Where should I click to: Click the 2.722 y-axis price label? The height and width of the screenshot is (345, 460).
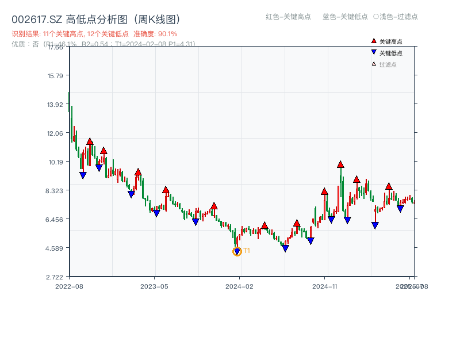pyautogui.click(x=55, y=277)
